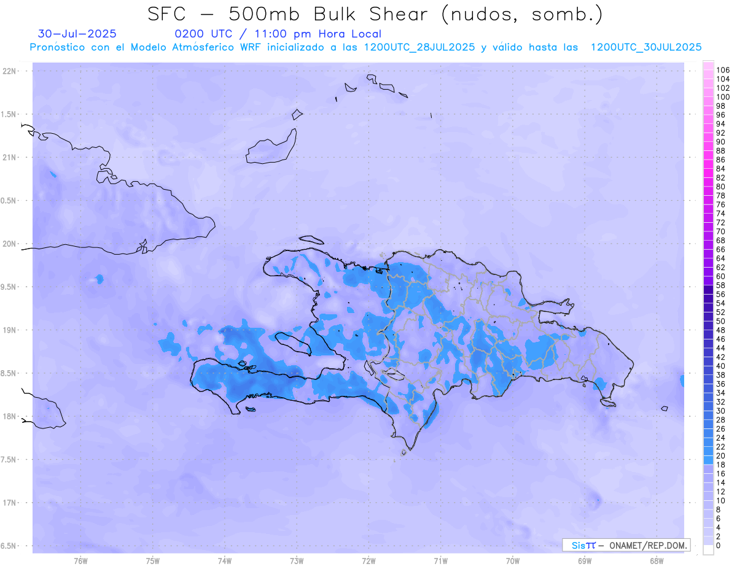Click the '69W' longitude label
The width and height of the screenshot is (737, 569).
pos(585,561)
